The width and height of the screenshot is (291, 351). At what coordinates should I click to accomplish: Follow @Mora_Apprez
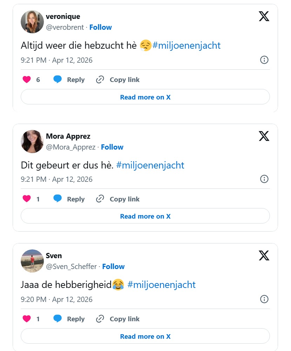(112, 147)
